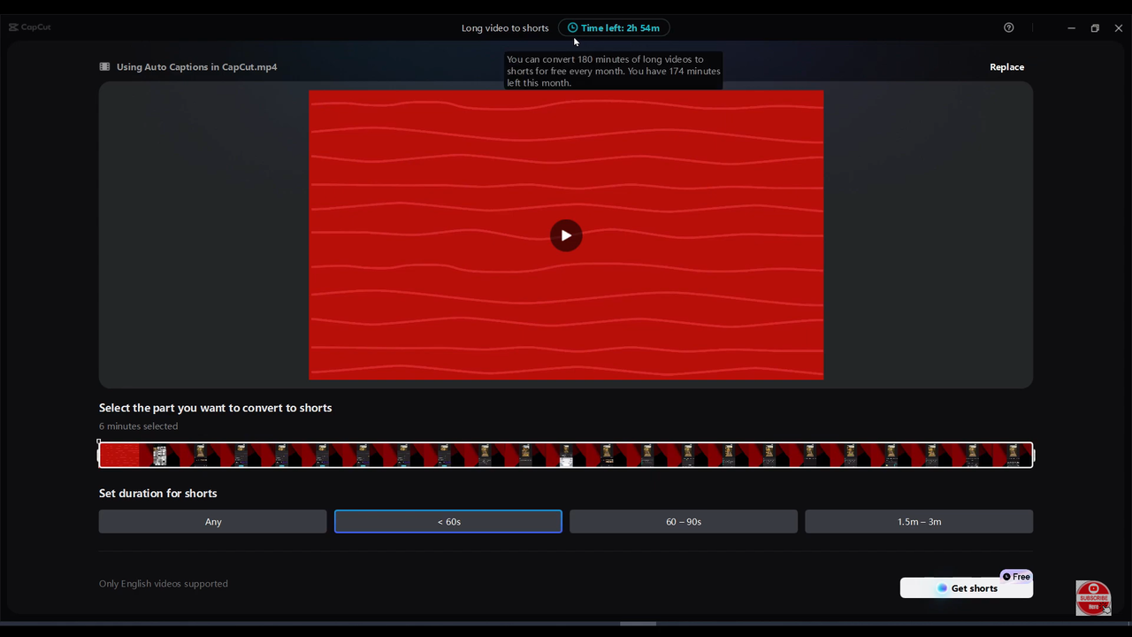Click the Free badge on the Get shorts button
Viewport: 1132px width, 637px height.
coord(1015,576)
